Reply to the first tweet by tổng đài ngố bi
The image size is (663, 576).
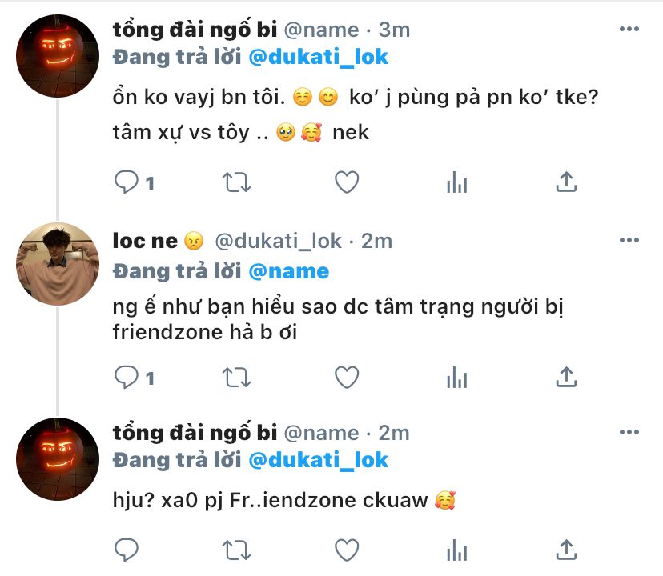point(127,182)
